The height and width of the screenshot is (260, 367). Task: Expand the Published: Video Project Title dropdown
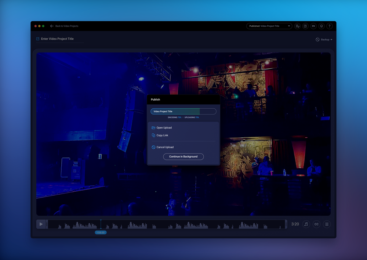[269, 26]
